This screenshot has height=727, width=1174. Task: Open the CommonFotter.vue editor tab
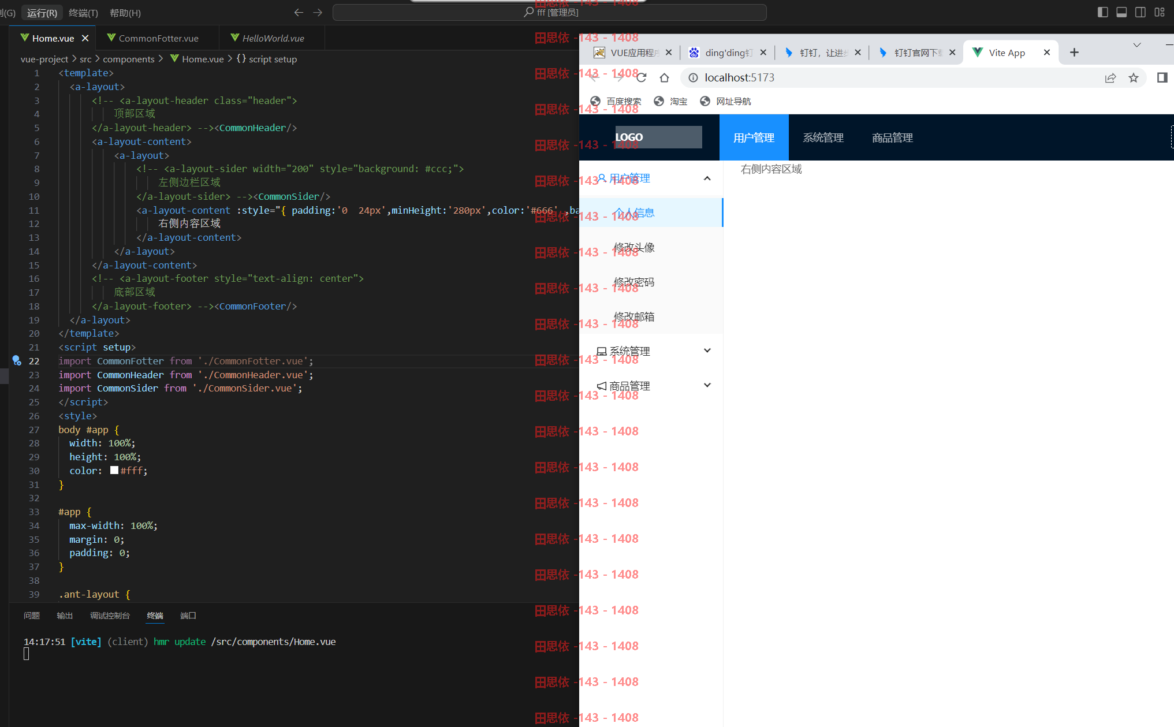coord(158,38)
